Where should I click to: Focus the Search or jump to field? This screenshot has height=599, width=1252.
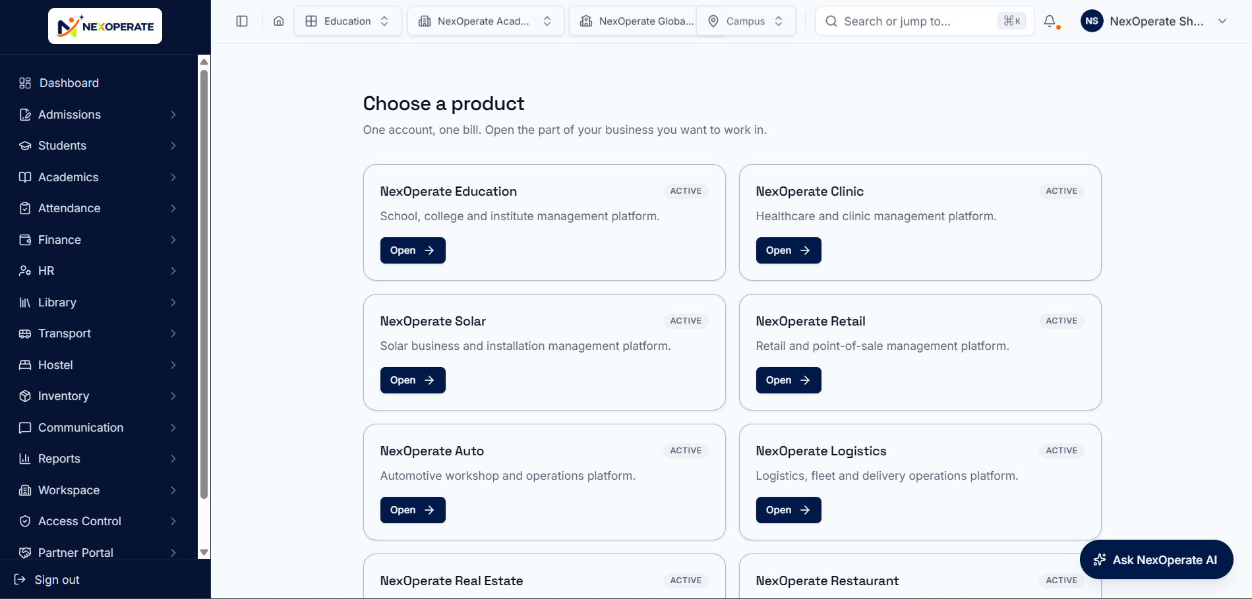coord(924,21)
